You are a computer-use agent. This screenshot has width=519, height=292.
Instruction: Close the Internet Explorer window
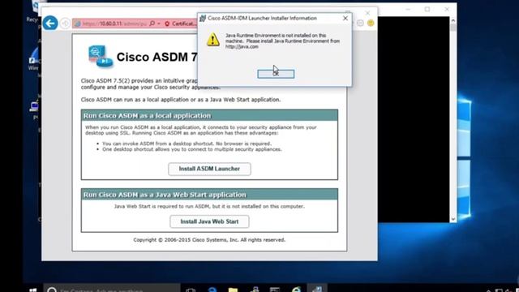point(367,13)
